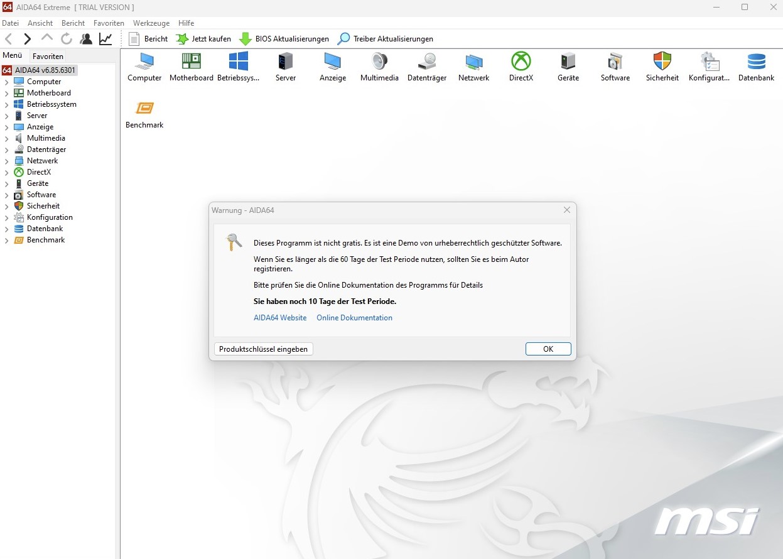
Task: Open the Computer icon in main pane
Action: point(144,62)
